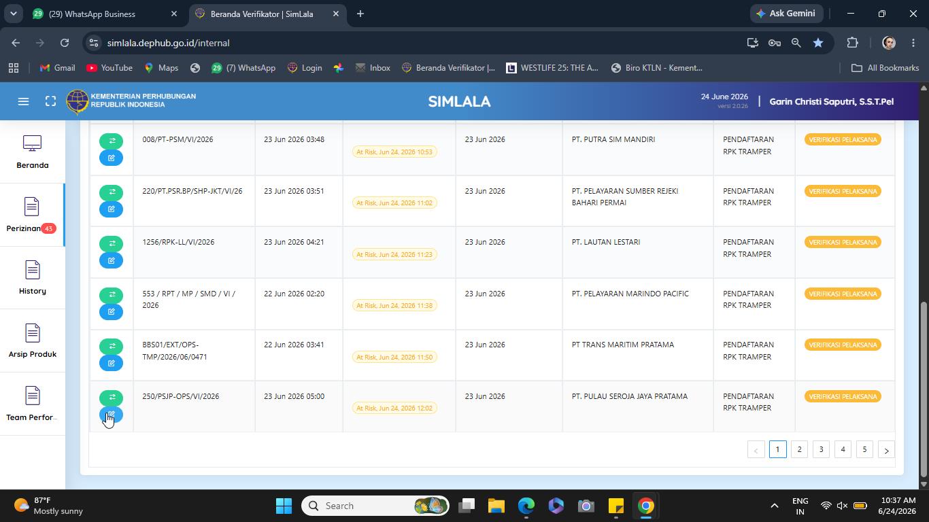This screenshot has height=522, width=929.
Task: Open Beranda from the sidebar
Action: click(x=33, y=152)
